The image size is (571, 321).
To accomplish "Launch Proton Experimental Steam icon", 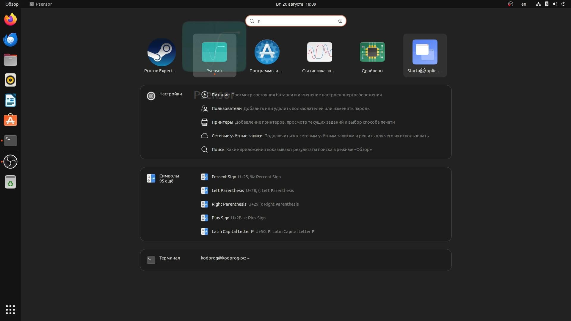I will (x=161, y=55).
